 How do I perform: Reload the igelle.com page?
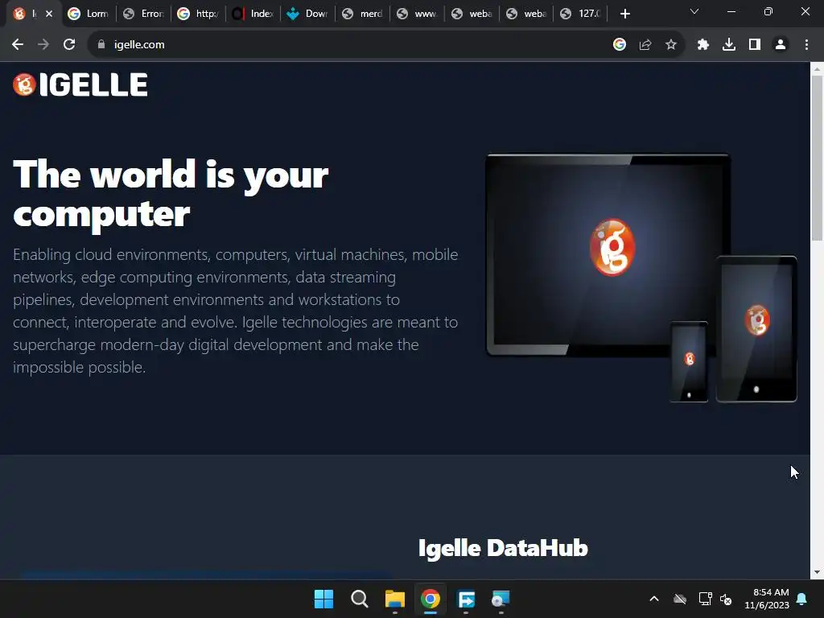tap(69, 45)
